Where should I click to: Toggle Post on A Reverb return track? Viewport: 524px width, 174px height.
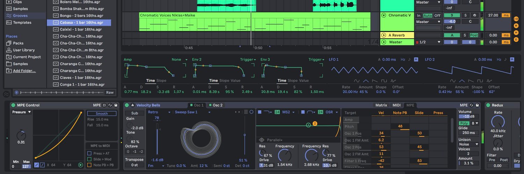474,35
